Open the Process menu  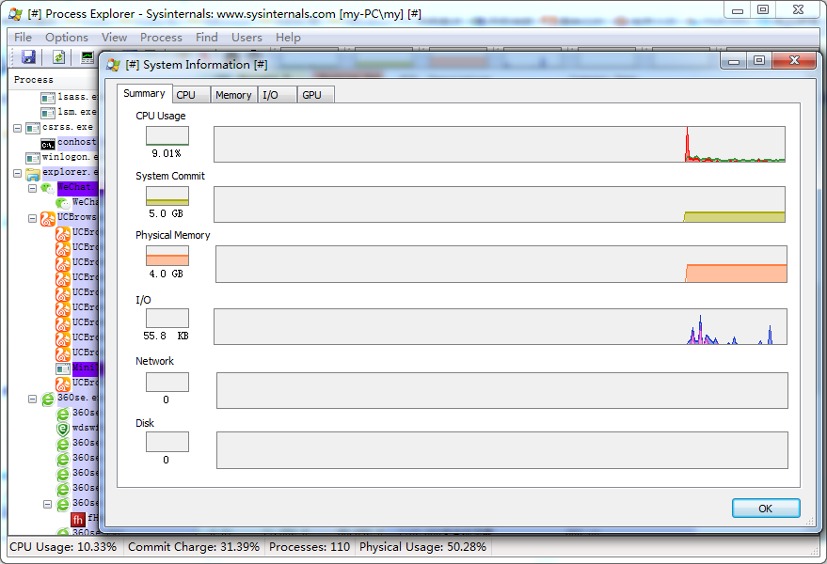point(161,38)
